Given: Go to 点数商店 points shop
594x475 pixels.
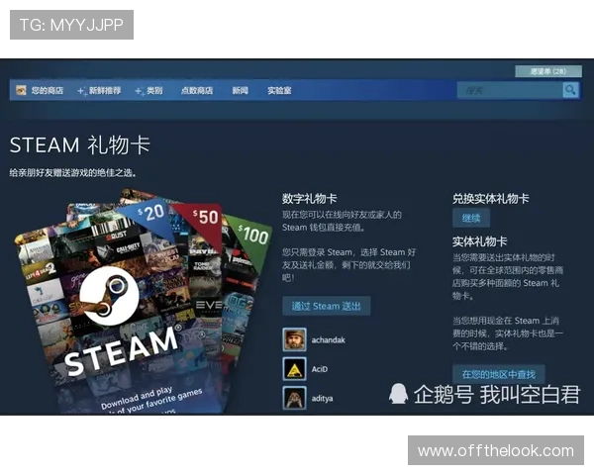Looking at the screenshot, I should [197, 90].
